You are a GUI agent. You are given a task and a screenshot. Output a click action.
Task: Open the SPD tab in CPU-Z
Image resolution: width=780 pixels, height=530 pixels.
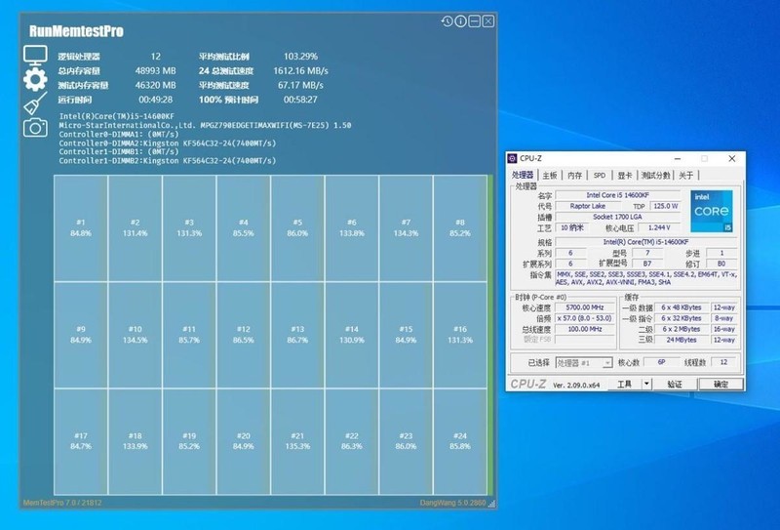click(600, 176)
